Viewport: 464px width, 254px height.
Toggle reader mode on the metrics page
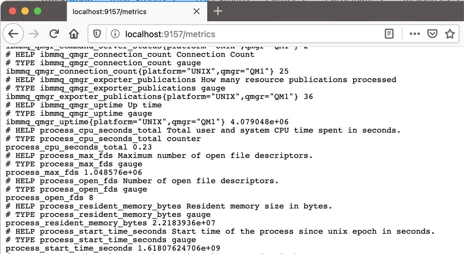coord(389,34)
